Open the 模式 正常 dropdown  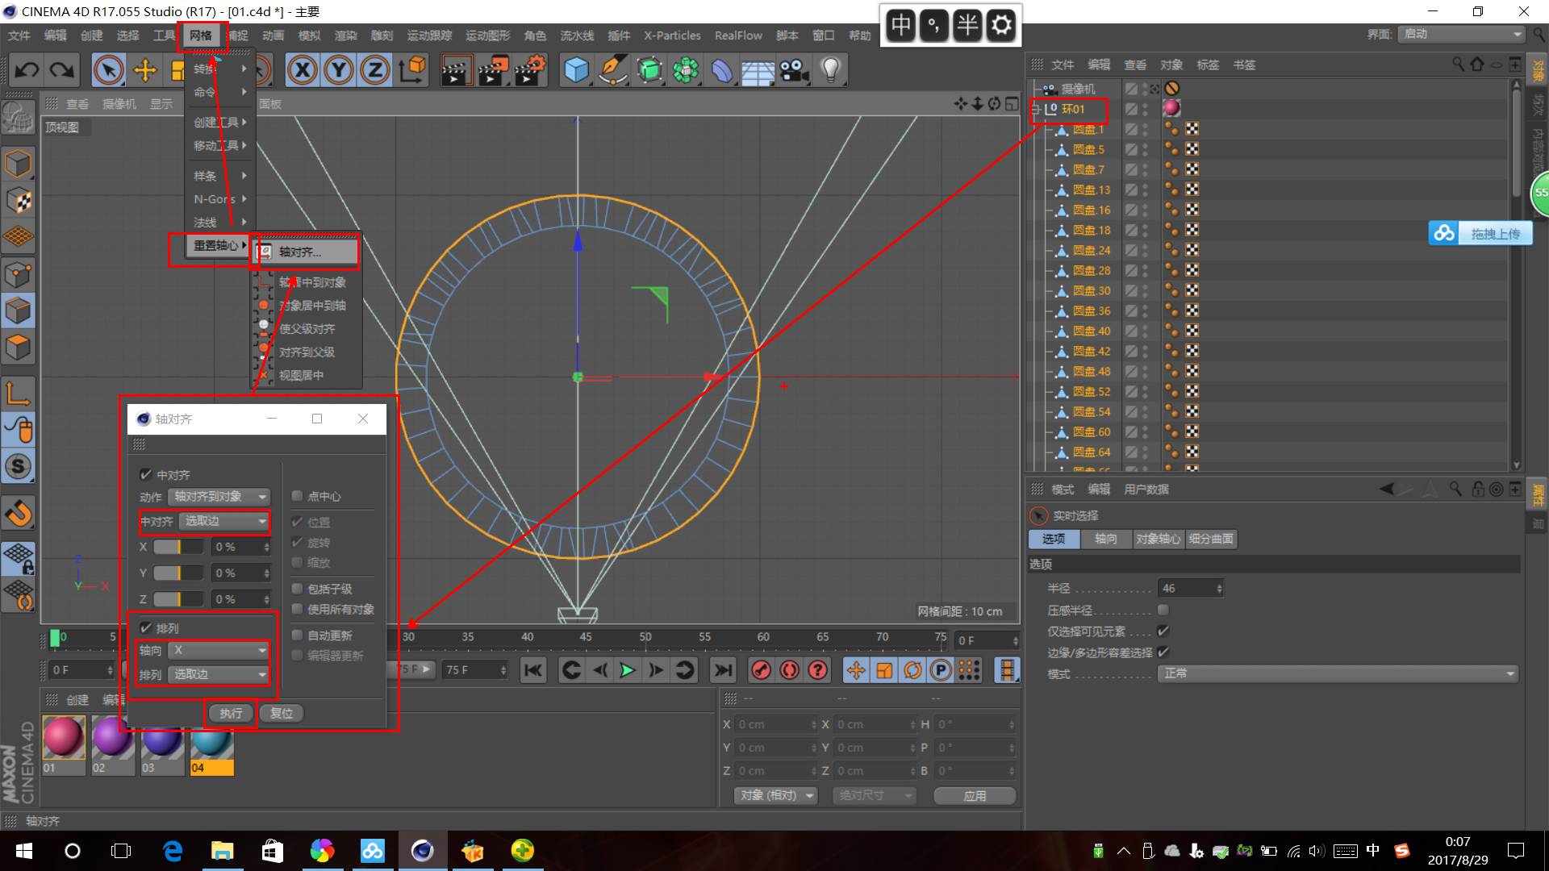pos(1337,673)
